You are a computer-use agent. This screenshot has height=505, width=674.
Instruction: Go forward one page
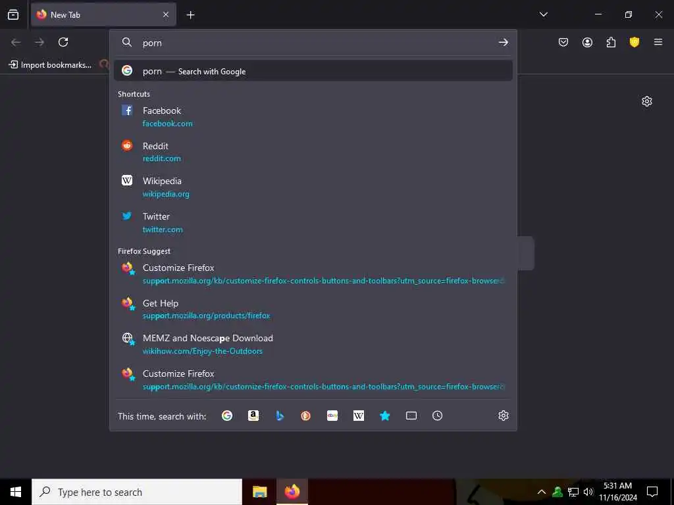pyautogui.click(x=39, y=42)
